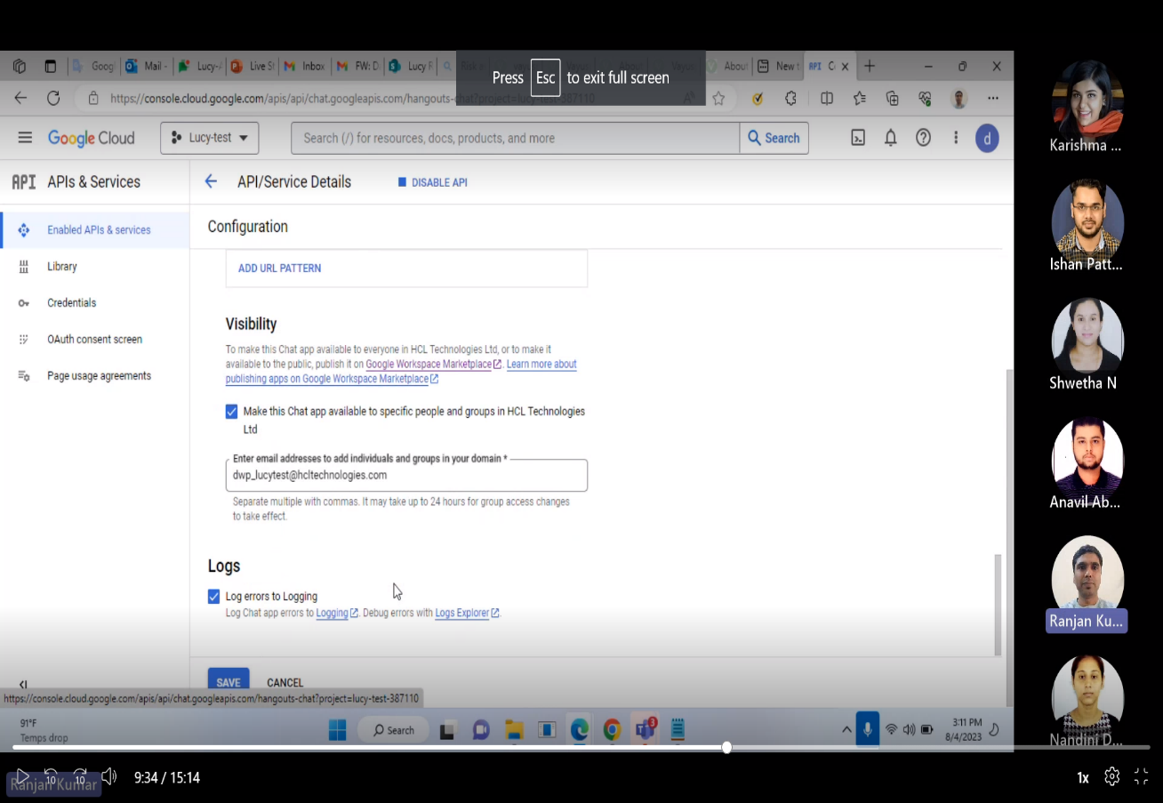
Task: Expand the system tray hidden icons chevron
Action: (846, 730)
